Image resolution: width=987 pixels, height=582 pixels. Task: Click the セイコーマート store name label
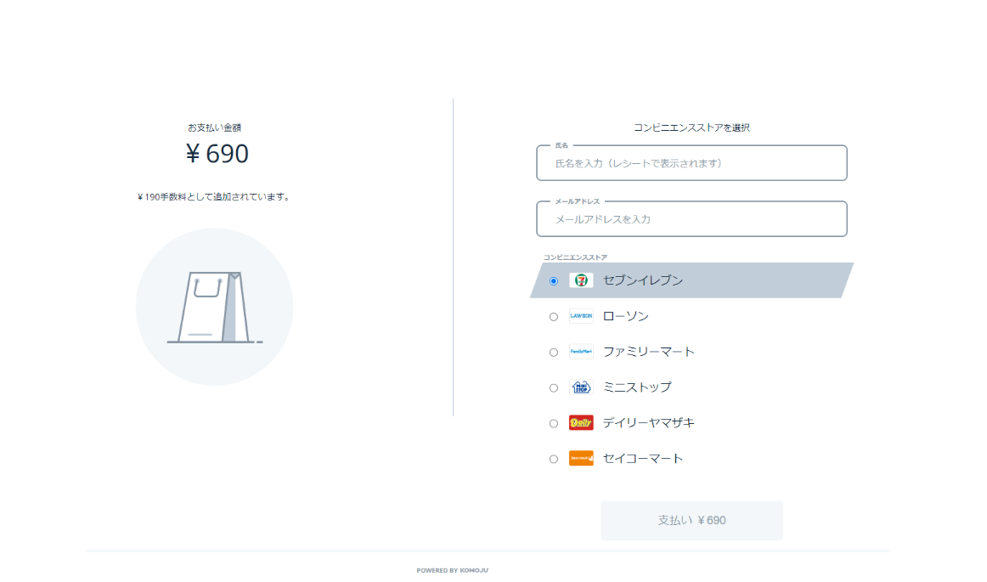(642, 459)
